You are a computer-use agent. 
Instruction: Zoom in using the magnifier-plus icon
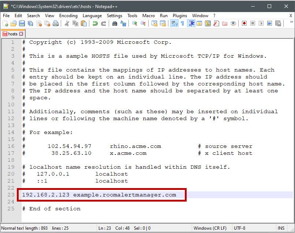click(134, 23)
